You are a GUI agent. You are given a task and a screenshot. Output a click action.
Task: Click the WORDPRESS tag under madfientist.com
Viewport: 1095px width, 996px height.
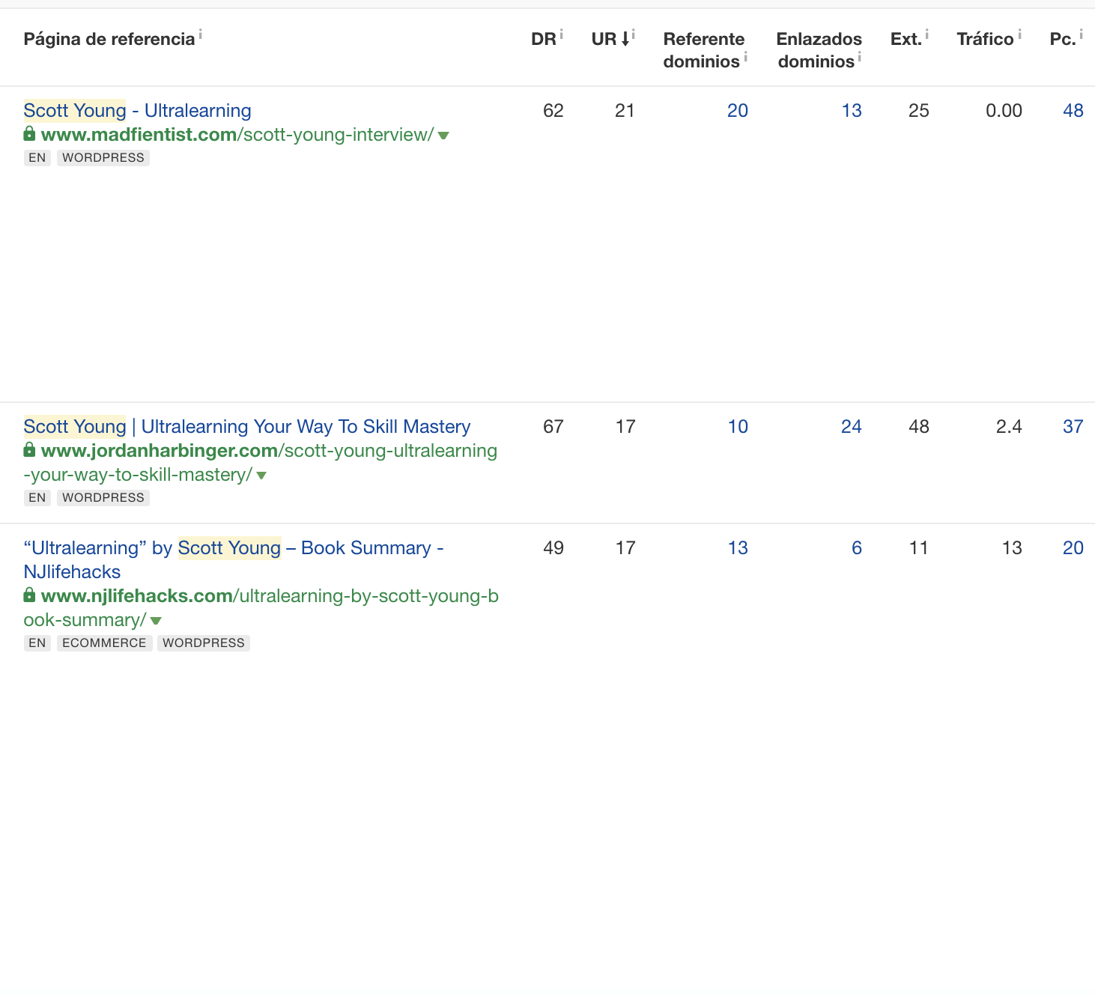point(103,158)
